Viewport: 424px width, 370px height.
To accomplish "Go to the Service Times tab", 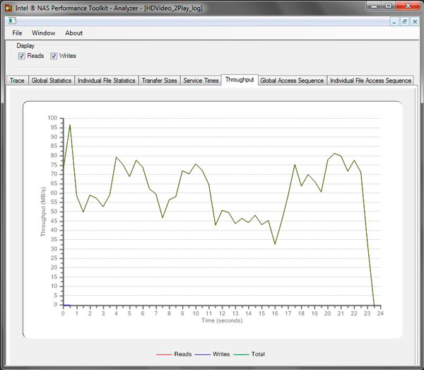I will (201, 81).
